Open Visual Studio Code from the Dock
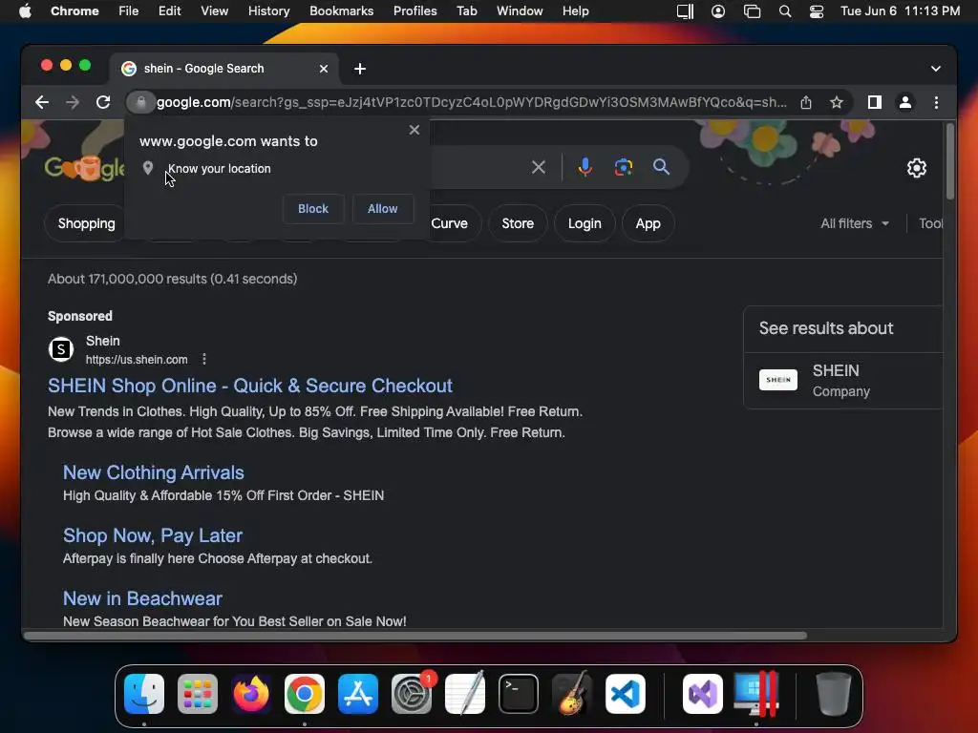The height and width of the screenshot is (733, 978). pos(626,694)
